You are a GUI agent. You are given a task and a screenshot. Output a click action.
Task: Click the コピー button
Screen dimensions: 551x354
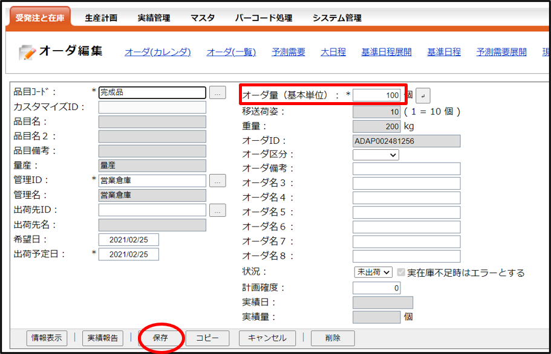tap(207, 338)
